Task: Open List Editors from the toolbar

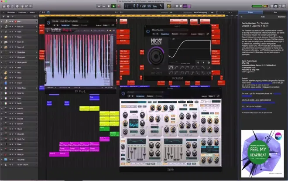Action: pyautogui.click(x=272, y=6)
